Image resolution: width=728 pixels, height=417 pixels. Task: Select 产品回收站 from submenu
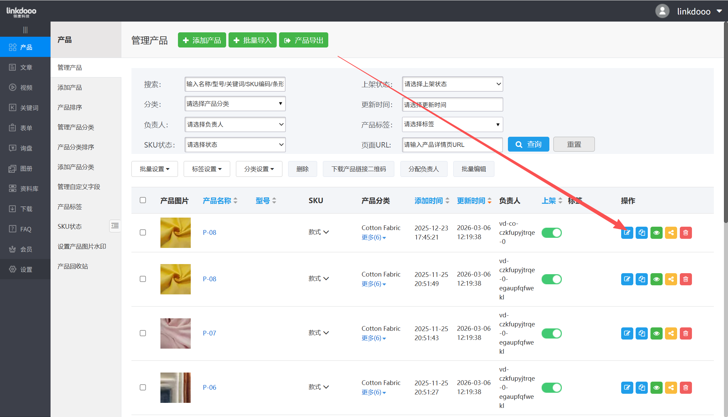click(73, 266)
